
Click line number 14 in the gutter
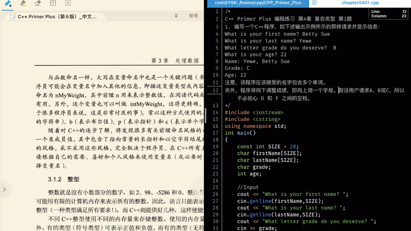click(215, 112)
